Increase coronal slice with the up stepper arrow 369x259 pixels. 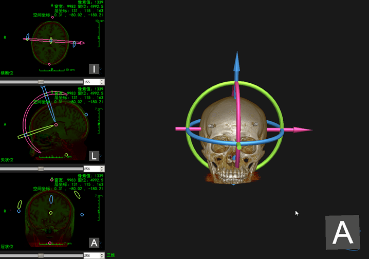pyautogui.click(x=102, y=254)
